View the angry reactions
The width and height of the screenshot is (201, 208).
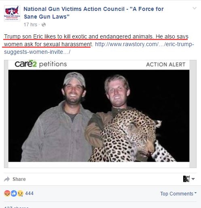7,193
